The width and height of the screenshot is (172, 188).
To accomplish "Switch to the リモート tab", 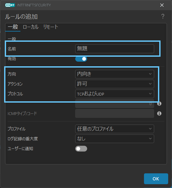I will click(51, 27).
